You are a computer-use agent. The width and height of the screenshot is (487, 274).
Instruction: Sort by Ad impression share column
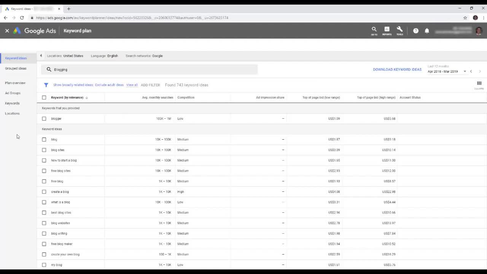(x=270, y=97)
